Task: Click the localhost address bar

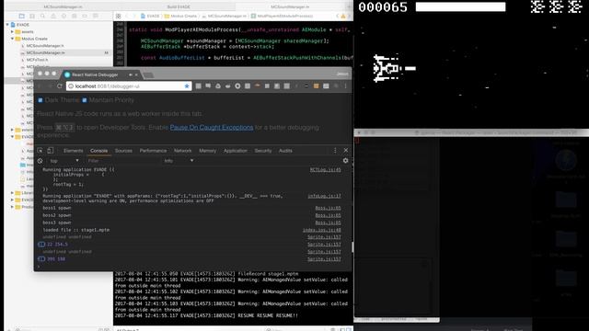Action: tap(129, 86)
